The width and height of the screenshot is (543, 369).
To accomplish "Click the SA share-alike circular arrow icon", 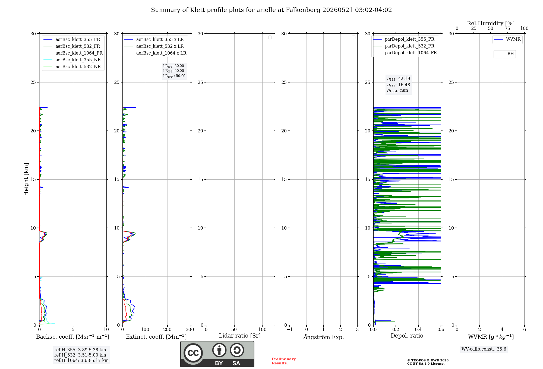I will pyautogui.click(x=237, y=350).
